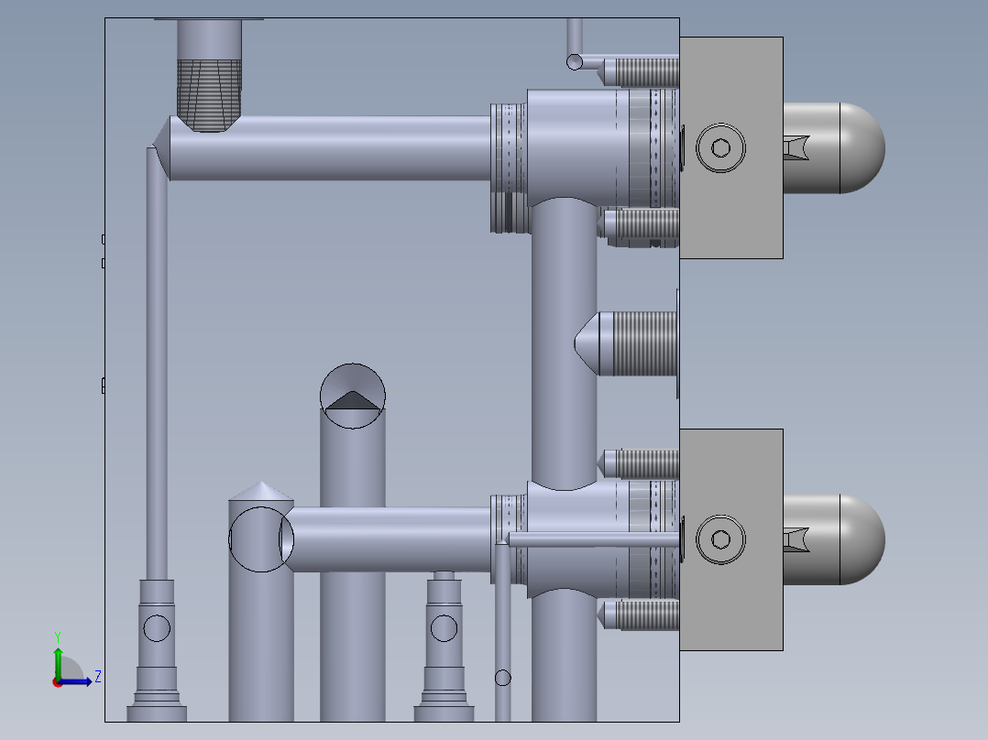Select the tall vertical bore between the valves
The height and width of the screenshot is (740, 988).
(x=564, y=343)
